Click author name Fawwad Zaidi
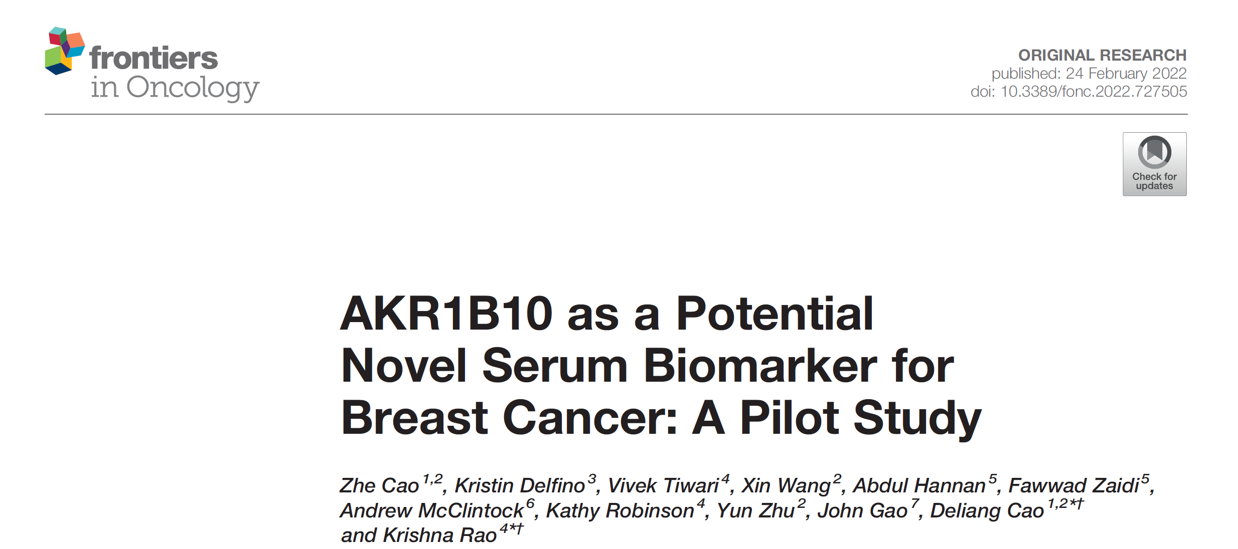1238x549 pixels. tap(1073, 485)
